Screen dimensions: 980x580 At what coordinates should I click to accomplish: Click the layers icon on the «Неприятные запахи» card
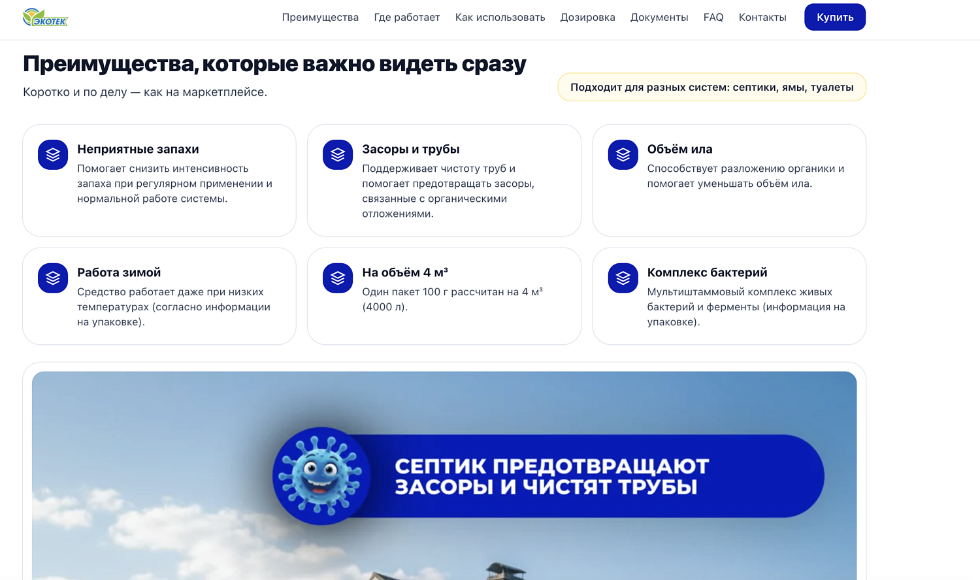52,155
